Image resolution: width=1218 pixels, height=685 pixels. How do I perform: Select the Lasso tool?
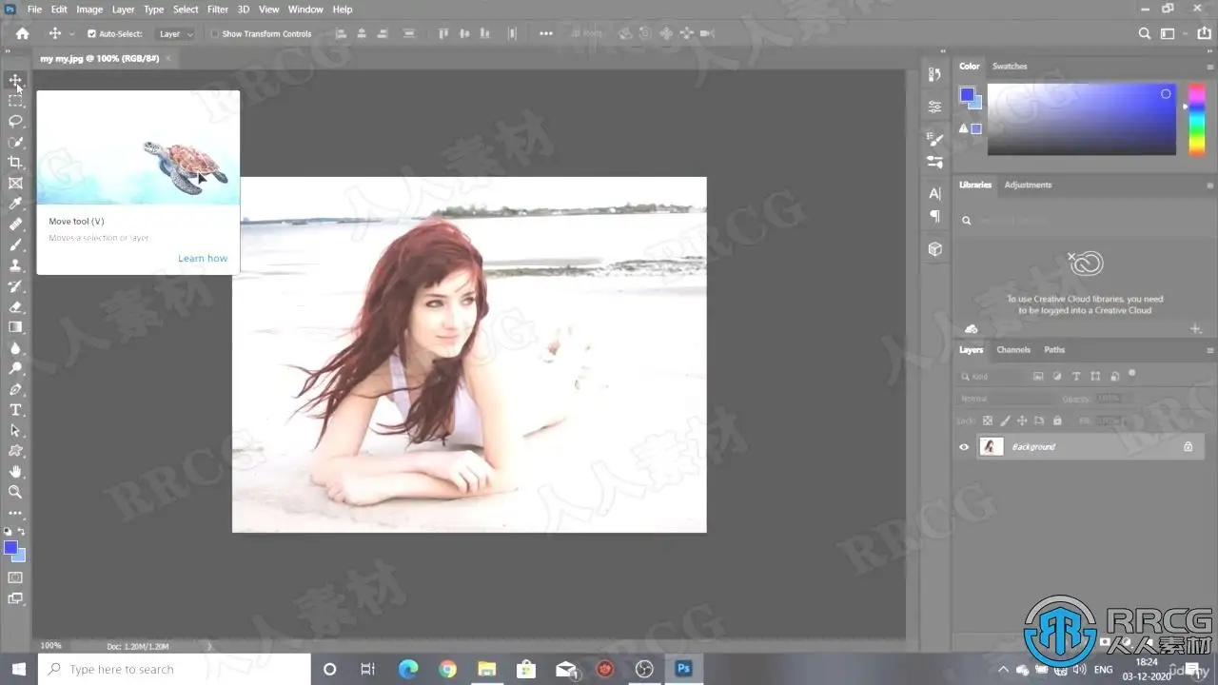[15, 121]
